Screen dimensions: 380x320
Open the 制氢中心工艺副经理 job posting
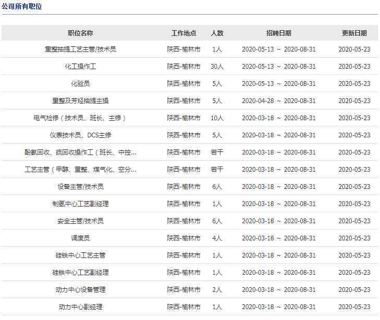point(80,204)
